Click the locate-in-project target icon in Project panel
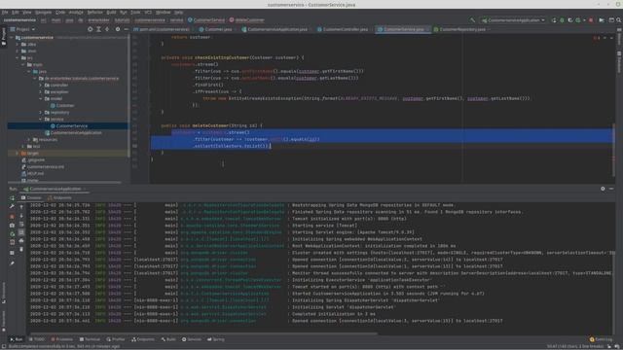This screenshot has height=350, width=623. tap(91, 29)
